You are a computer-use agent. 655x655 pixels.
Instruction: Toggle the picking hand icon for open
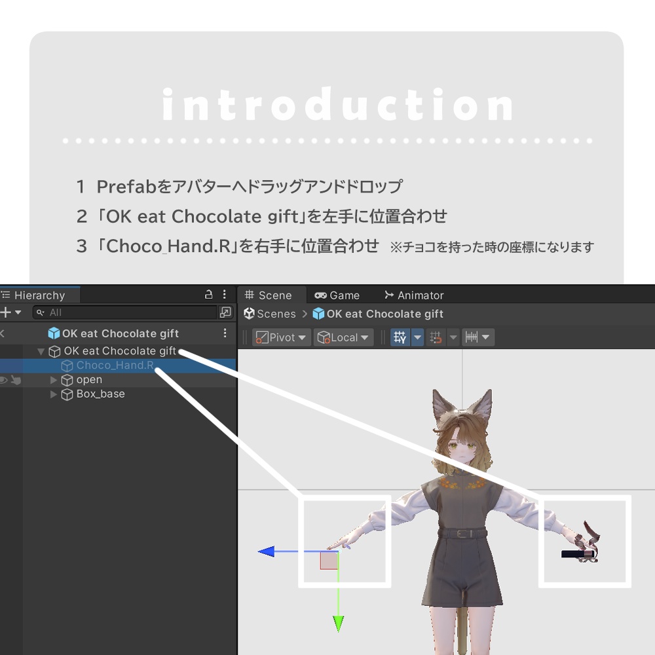[x=16, y=380]
